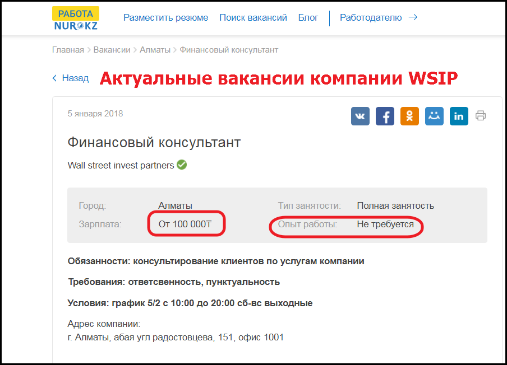The height and width of the screenshot is (365, 507).
Task: Open the Блог menu item
Action: 308,18
